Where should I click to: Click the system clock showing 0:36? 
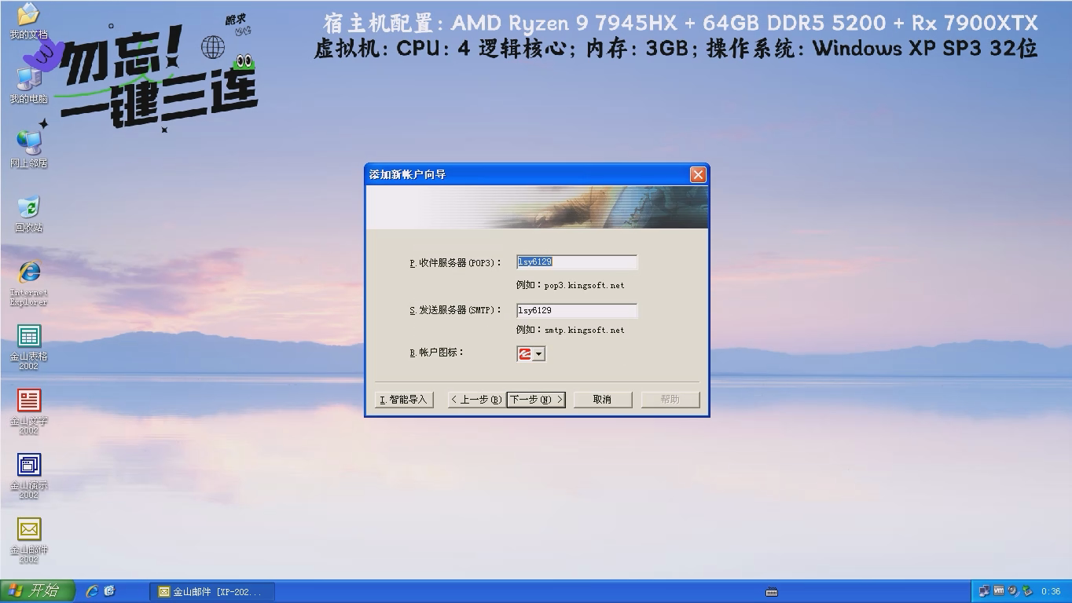point(1051,591)
